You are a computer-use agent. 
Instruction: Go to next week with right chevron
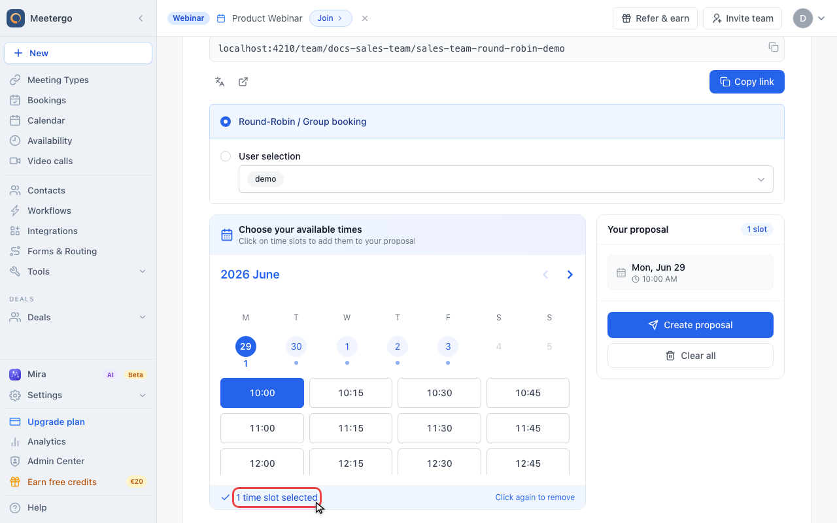click(570, 275)
